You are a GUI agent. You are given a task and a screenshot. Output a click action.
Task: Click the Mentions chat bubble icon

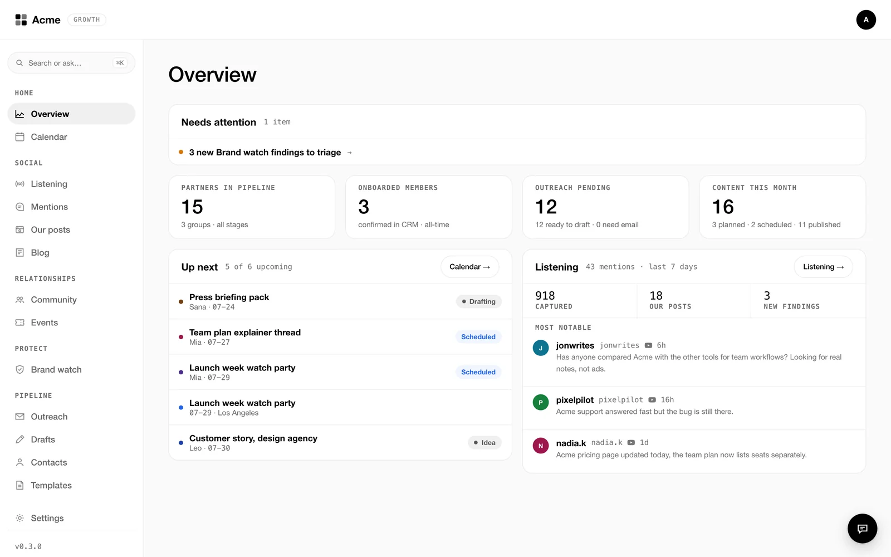coord(19,207)
